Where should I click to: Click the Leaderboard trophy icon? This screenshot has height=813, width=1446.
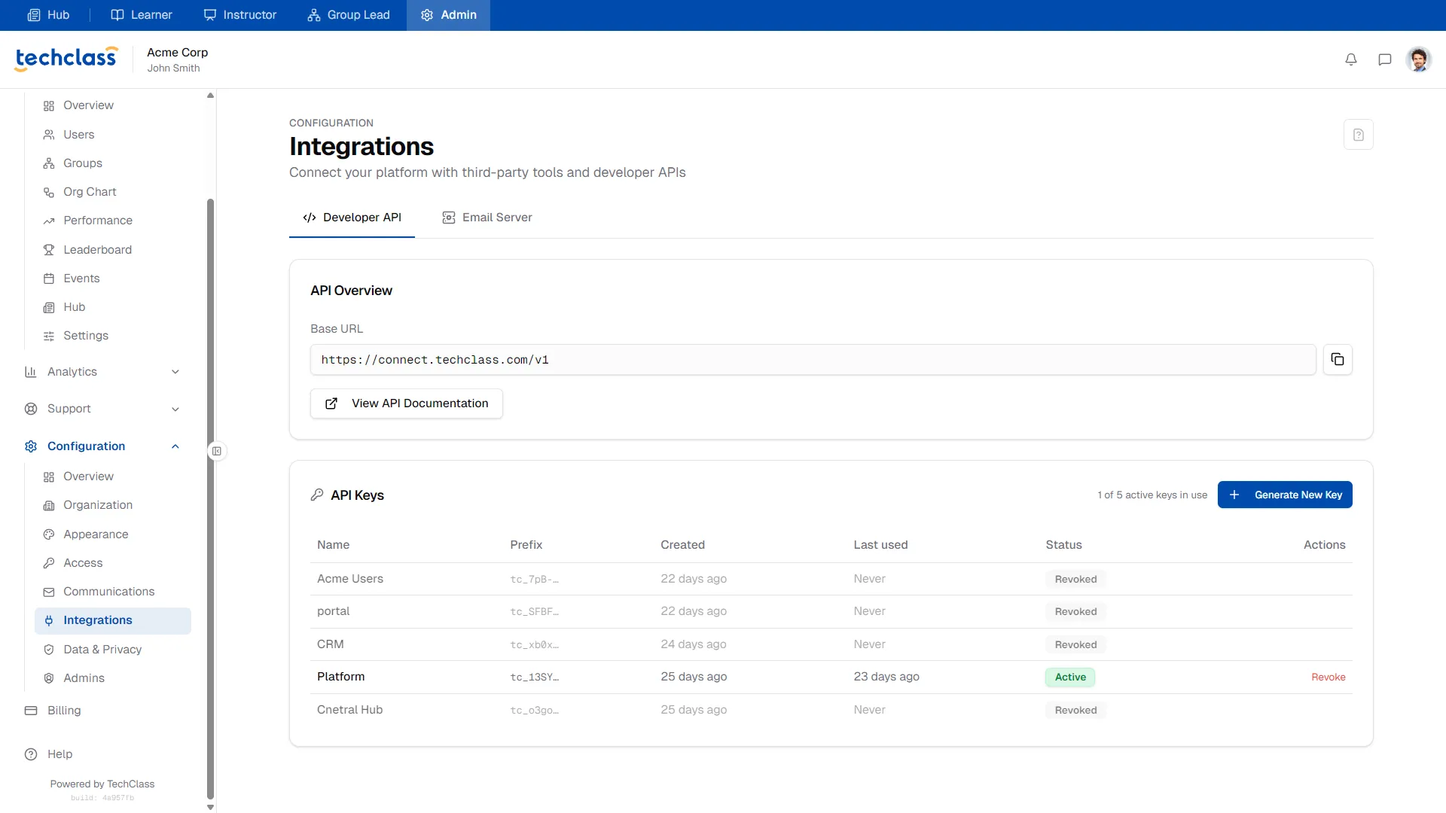[x=49, y=250]
